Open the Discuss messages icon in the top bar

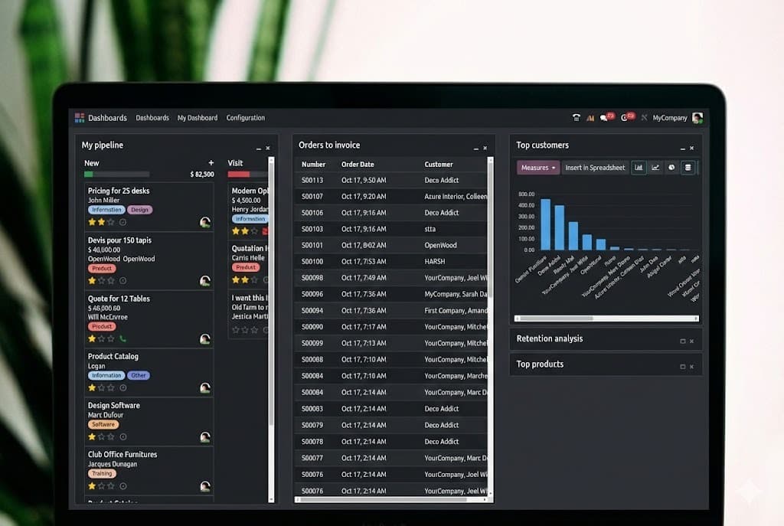click(604, 117)
